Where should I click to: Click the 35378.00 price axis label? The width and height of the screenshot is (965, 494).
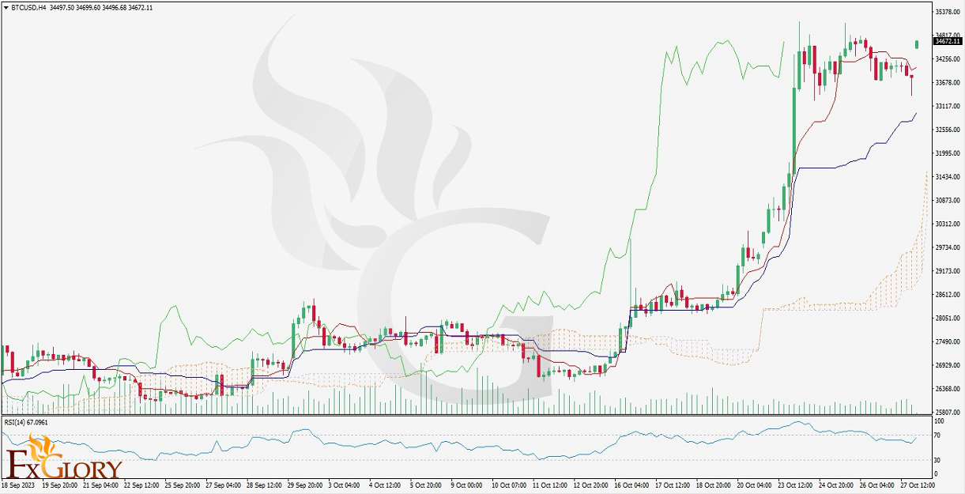tap(947, 12)
